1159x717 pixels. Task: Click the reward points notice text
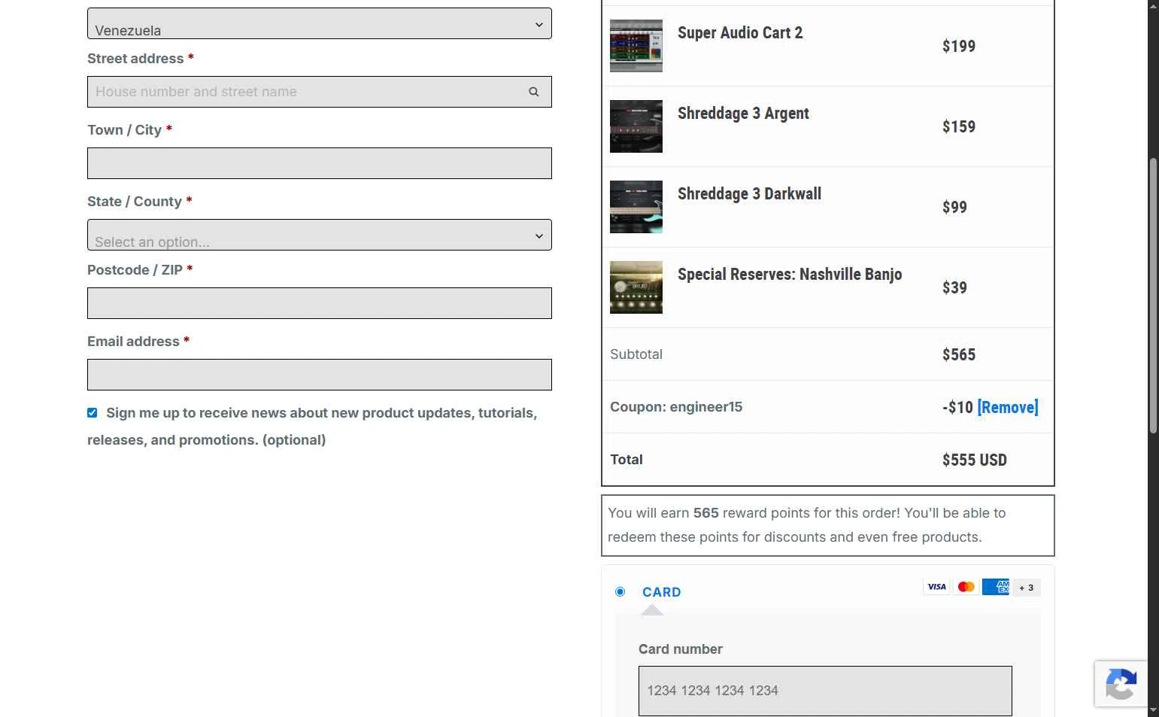click(x=806, y=525)
